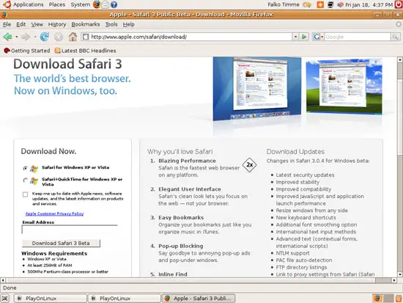The image size is (403, 303).
Task: Click the workspace switcher orange square
Action: (377, 299)
